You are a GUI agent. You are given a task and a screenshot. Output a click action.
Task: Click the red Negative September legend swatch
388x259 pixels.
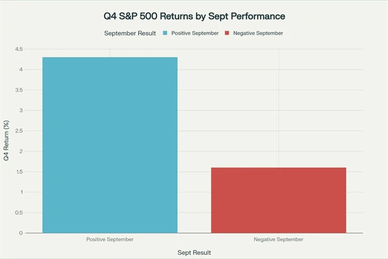point(228,33)
